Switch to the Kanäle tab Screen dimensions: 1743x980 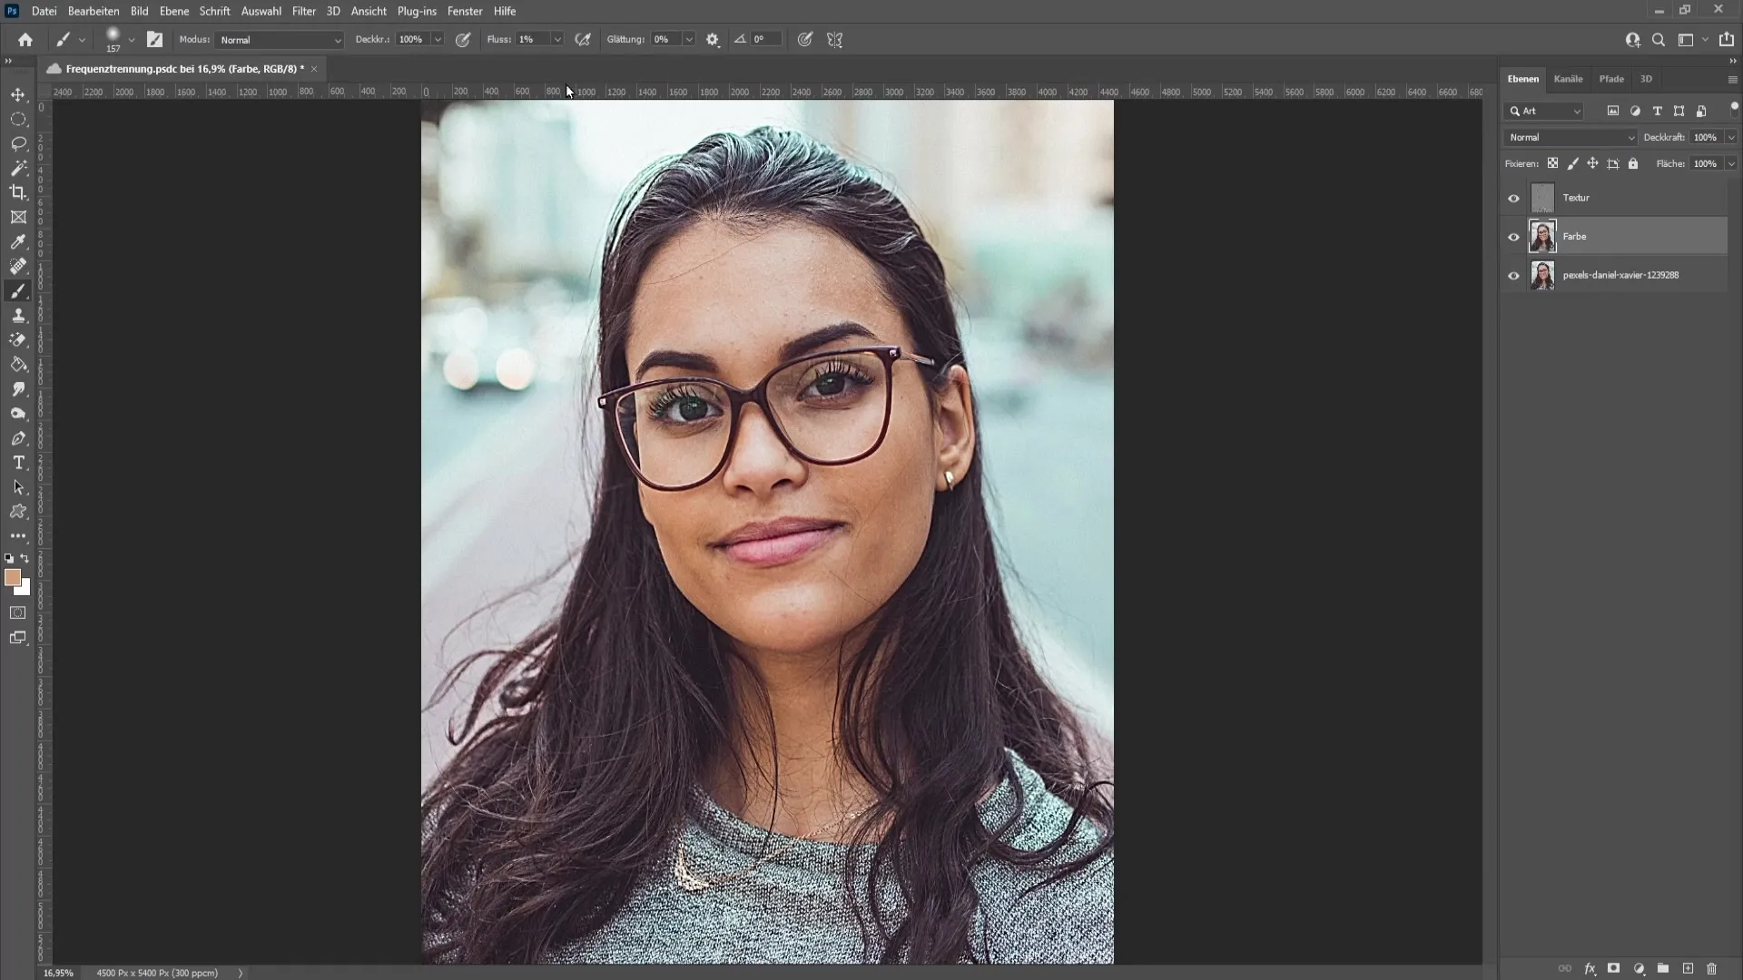1568,79
